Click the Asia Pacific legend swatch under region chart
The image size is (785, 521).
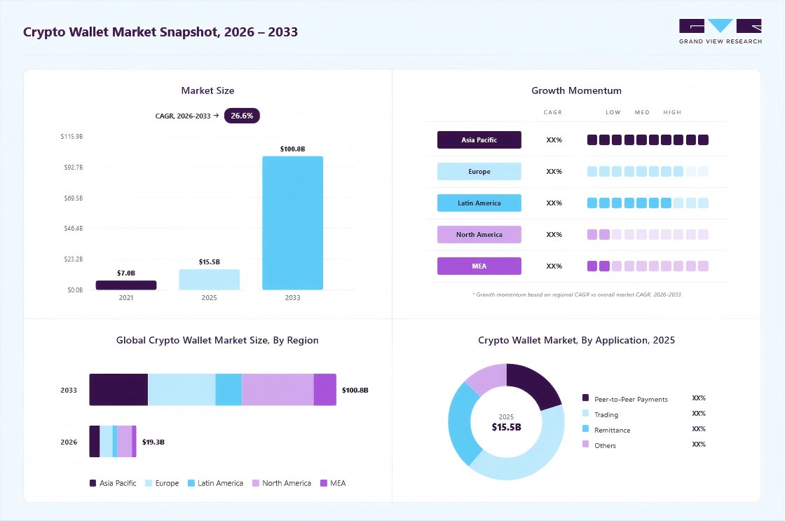(93, 483)
